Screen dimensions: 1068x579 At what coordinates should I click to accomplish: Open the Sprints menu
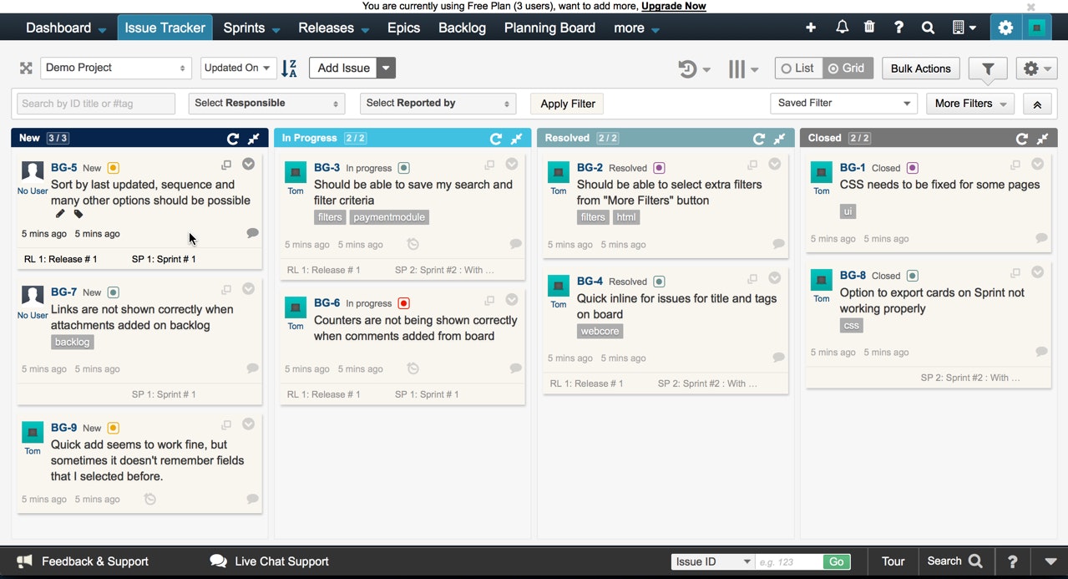(x=251, y=28)
